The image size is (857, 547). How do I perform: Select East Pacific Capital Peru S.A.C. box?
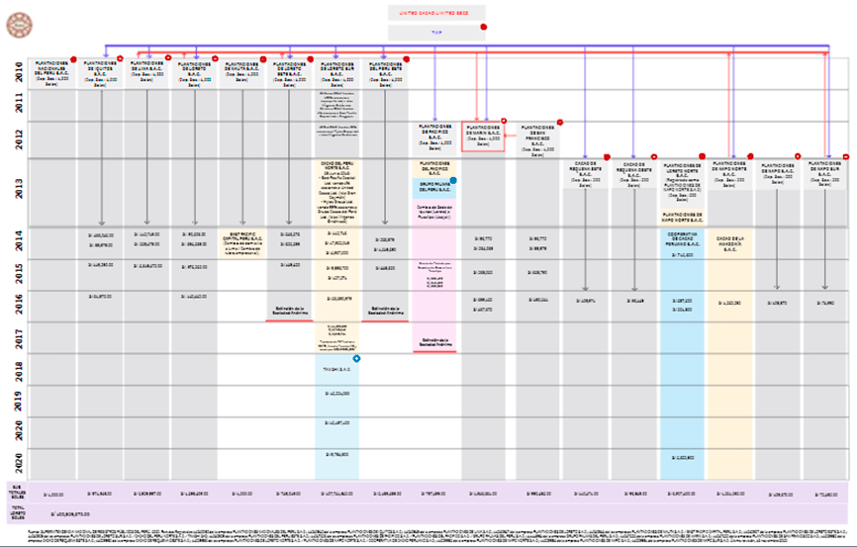coord(242,243)
